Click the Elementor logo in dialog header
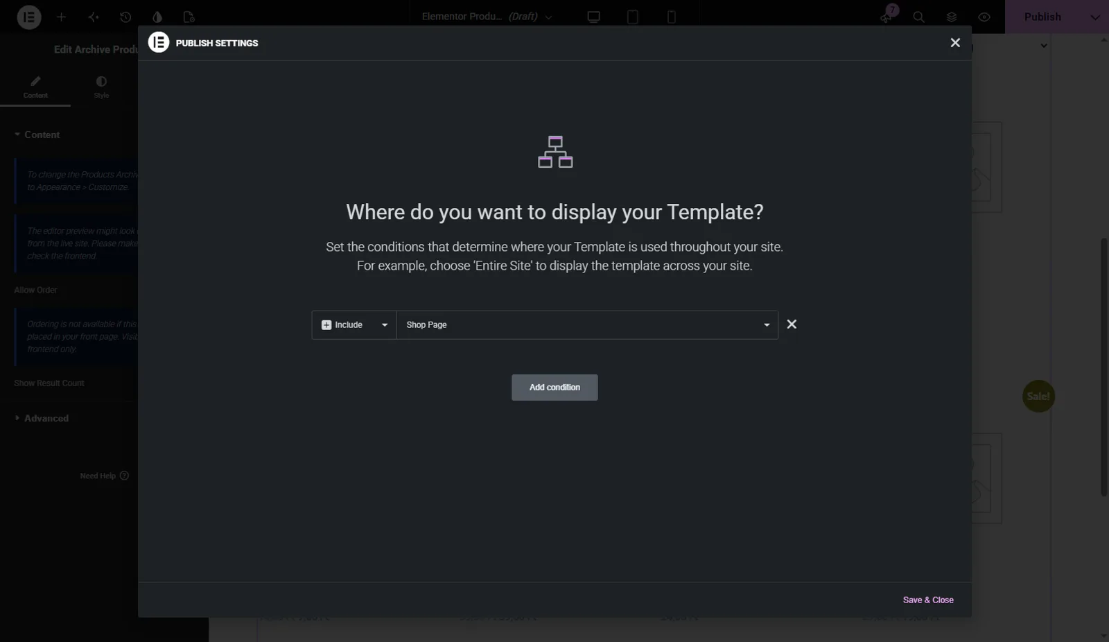The height and width of the screenshot is (642, 1109). [159, 42]
